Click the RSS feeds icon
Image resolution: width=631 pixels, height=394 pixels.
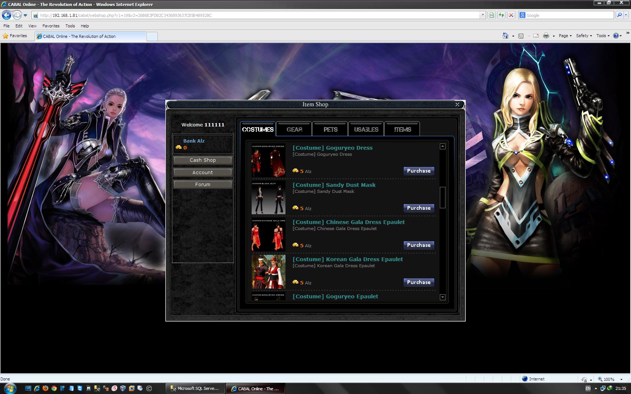coord(521,36)
